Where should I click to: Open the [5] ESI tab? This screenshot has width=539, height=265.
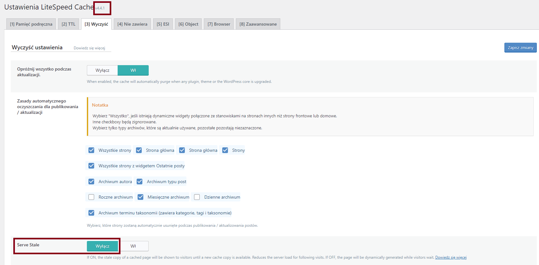pyautogui.click(x=163, y=24)
